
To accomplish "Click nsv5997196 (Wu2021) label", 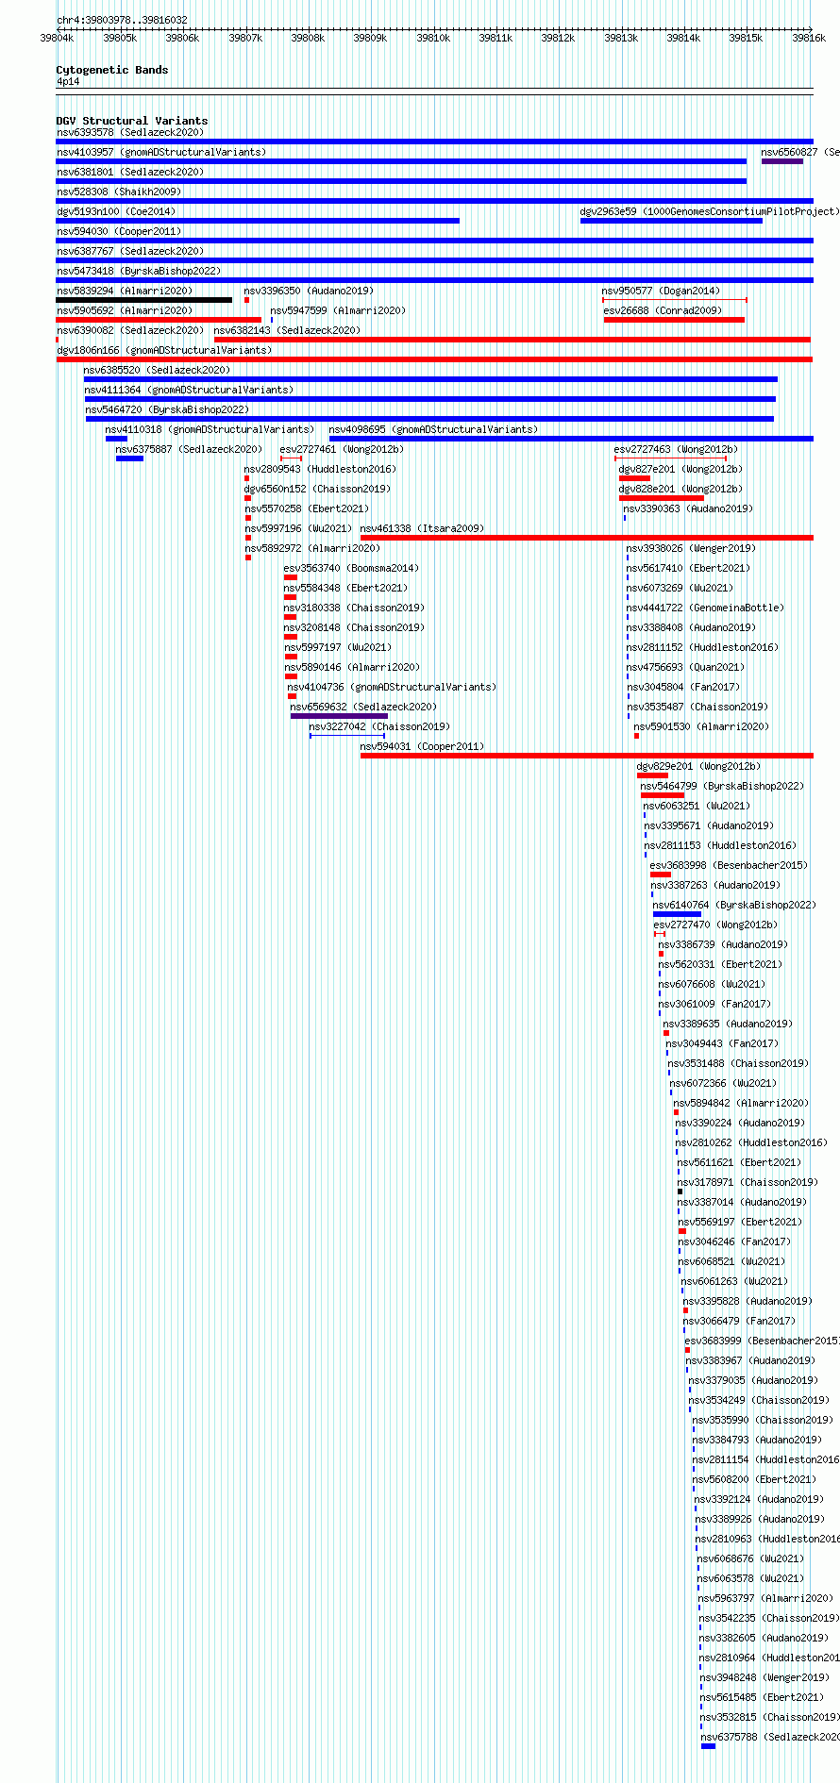I will 298,528.
